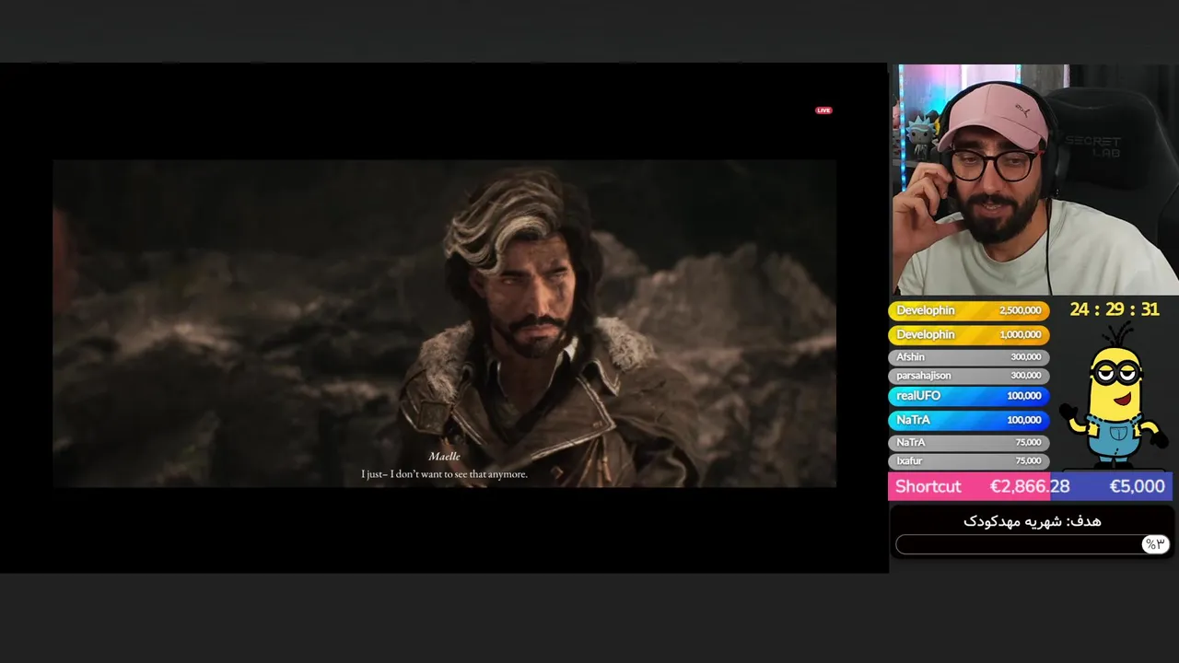Click the Afshin 300,000 donor row

coord(968,357)
